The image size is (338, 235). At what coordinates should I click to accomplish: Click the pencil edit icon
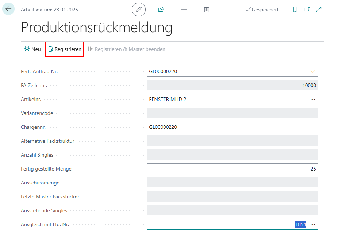click(138, 10)
